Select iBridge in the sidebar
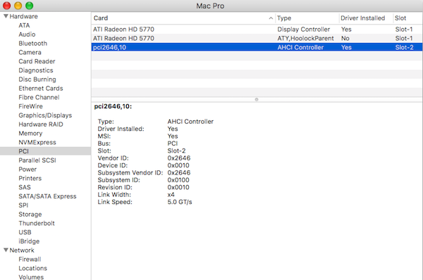 (29, 241)
